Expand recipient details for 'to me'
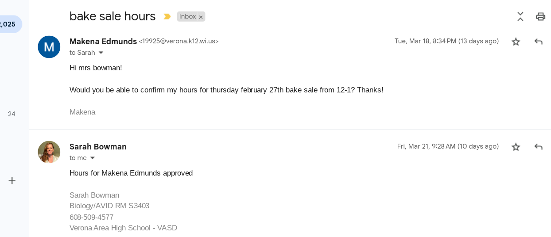The image size is (551, 237). pos(93,158)
